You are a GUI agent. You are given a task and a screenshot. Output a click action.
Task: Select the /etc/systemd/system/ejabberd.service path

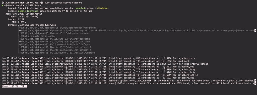tap(51, 8)
